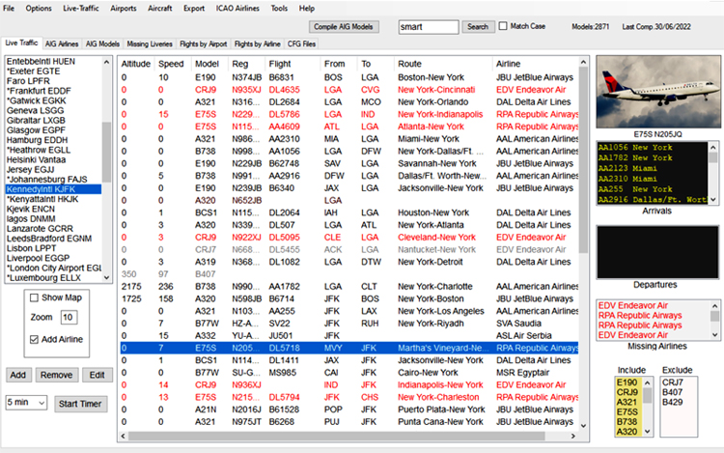Sort by the Altitude column header

coord(136,64)
